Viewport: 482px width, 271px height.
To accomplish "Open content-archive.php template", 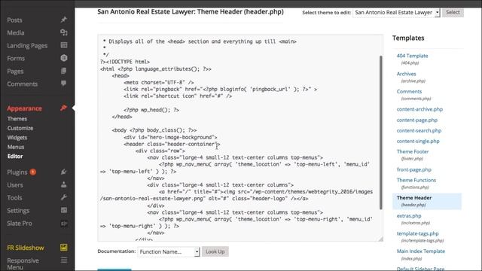I will [x=419, y=109].
